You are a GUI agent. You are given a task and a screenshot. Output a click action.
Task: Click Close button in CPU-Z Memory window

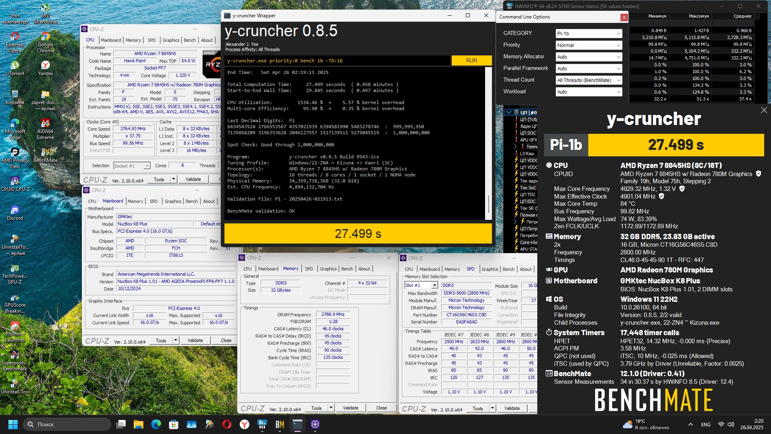point(381,408)
